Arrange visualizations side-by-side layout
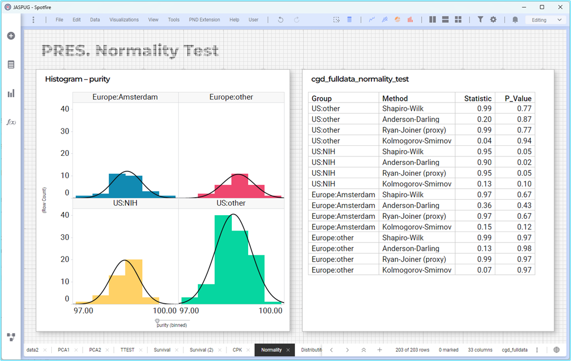 [x=432, y=20]
